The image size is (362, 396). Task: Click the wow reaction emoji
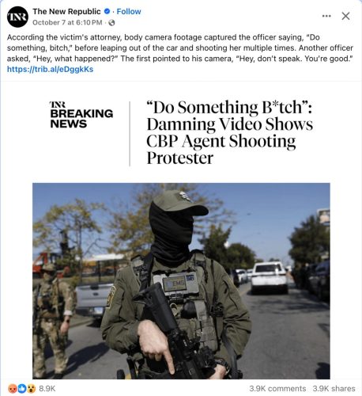[31, 388]
